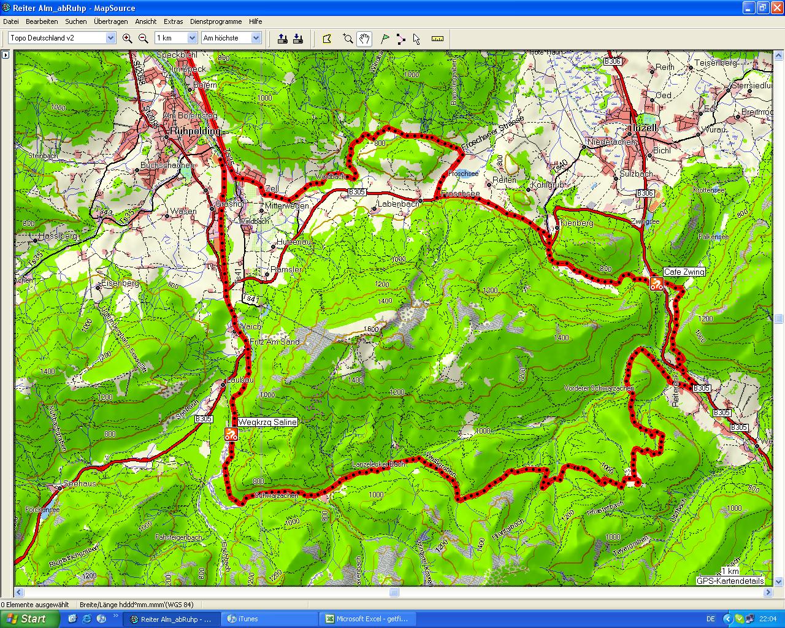Choose the Route creation tool
This screenshot has height=628, width=785.
point(401,39)
